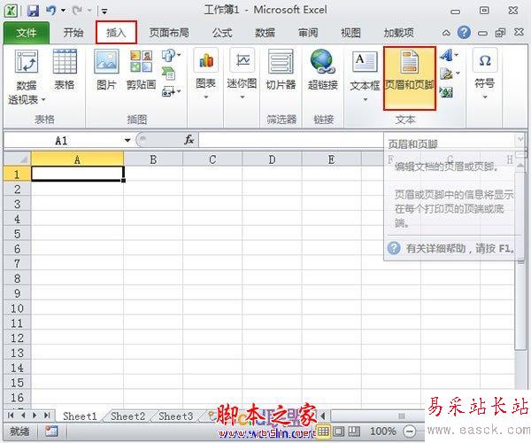Open the WordArt (艺术字) gallery
Screen dimensions: 531x443
point(449,55)
